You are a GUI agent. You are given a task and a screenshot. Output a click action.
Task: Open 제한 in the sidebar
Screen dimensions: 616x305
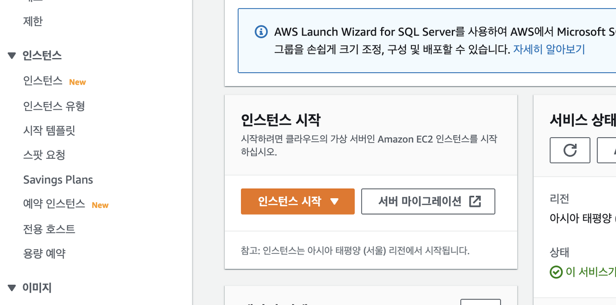click(x=33, y=21)
